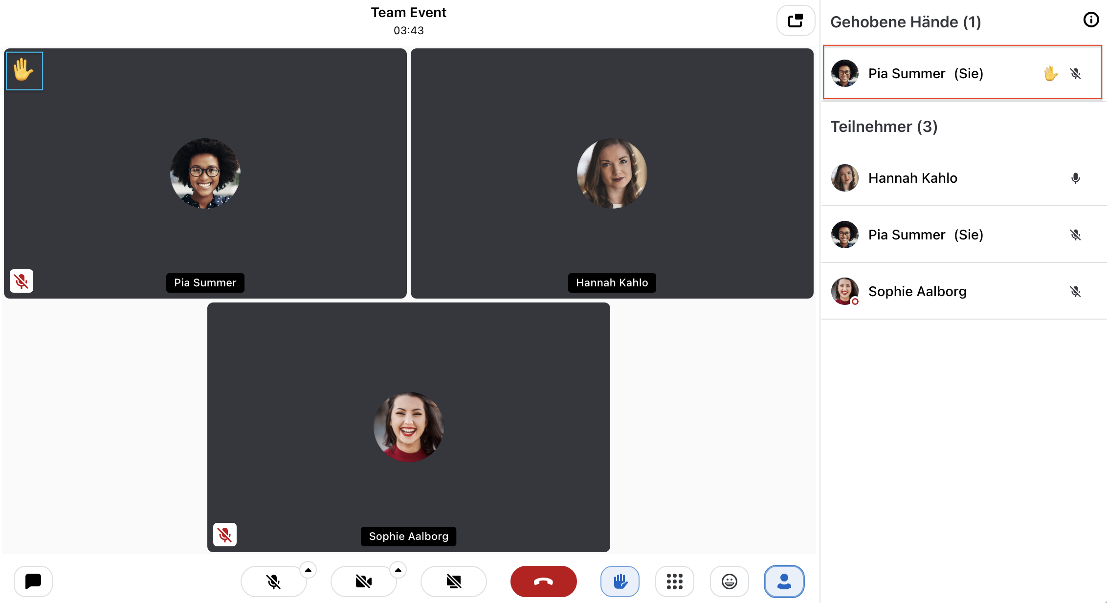Click 'Hannah Kahlo' name label on tile

tap(612, 282)
